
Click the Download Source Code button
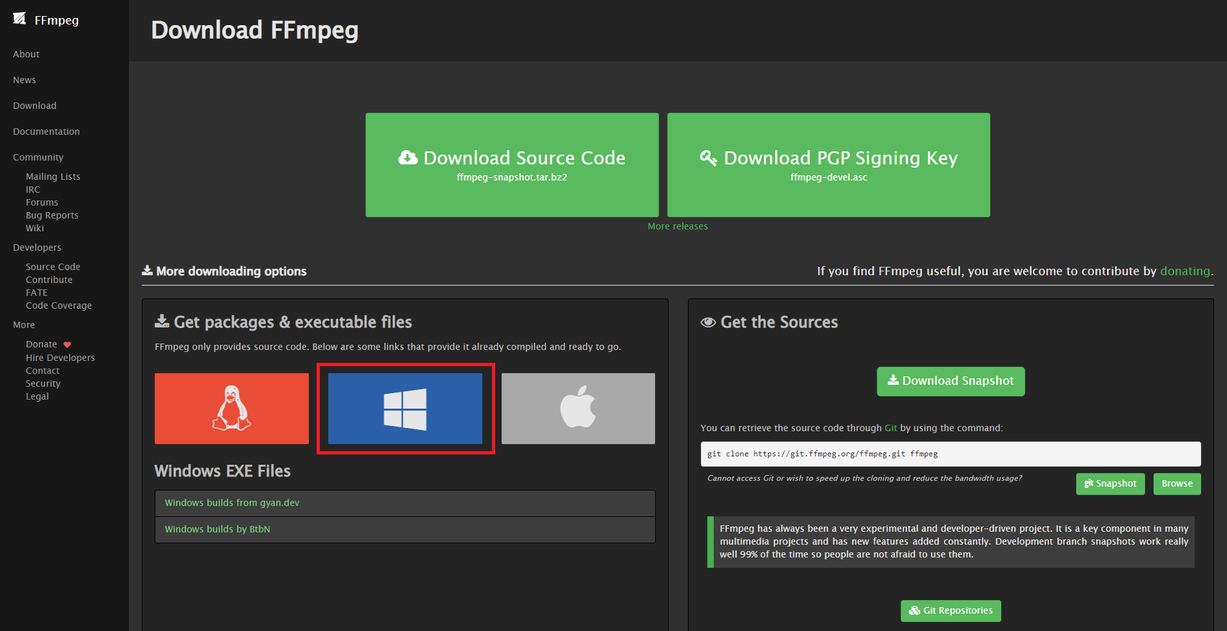[512, 165]
